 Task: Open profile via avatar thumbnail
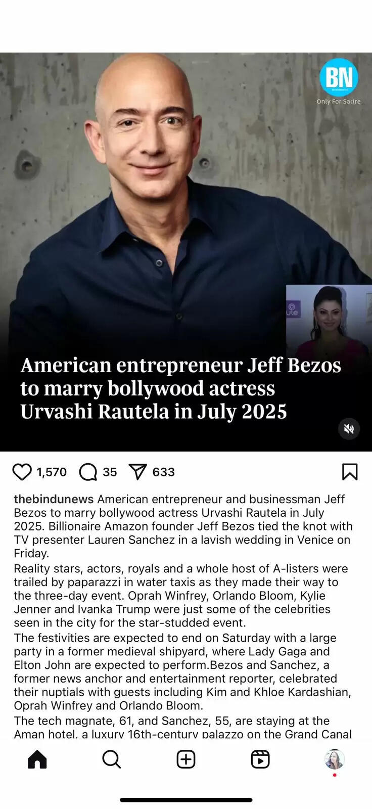coord(335,759)
